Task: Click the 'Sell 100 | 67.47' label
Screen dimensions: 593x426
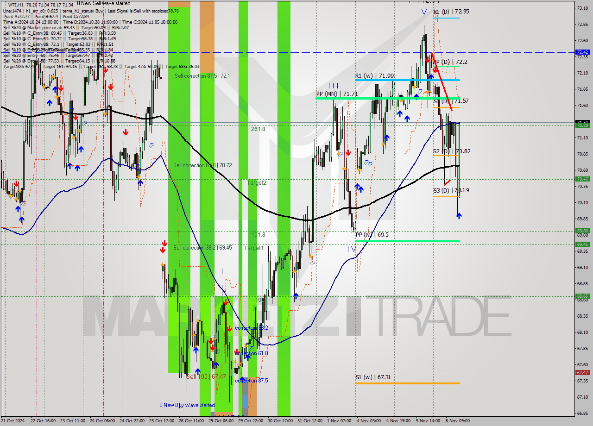Action: pyautogui.click(x=206, y=377)
